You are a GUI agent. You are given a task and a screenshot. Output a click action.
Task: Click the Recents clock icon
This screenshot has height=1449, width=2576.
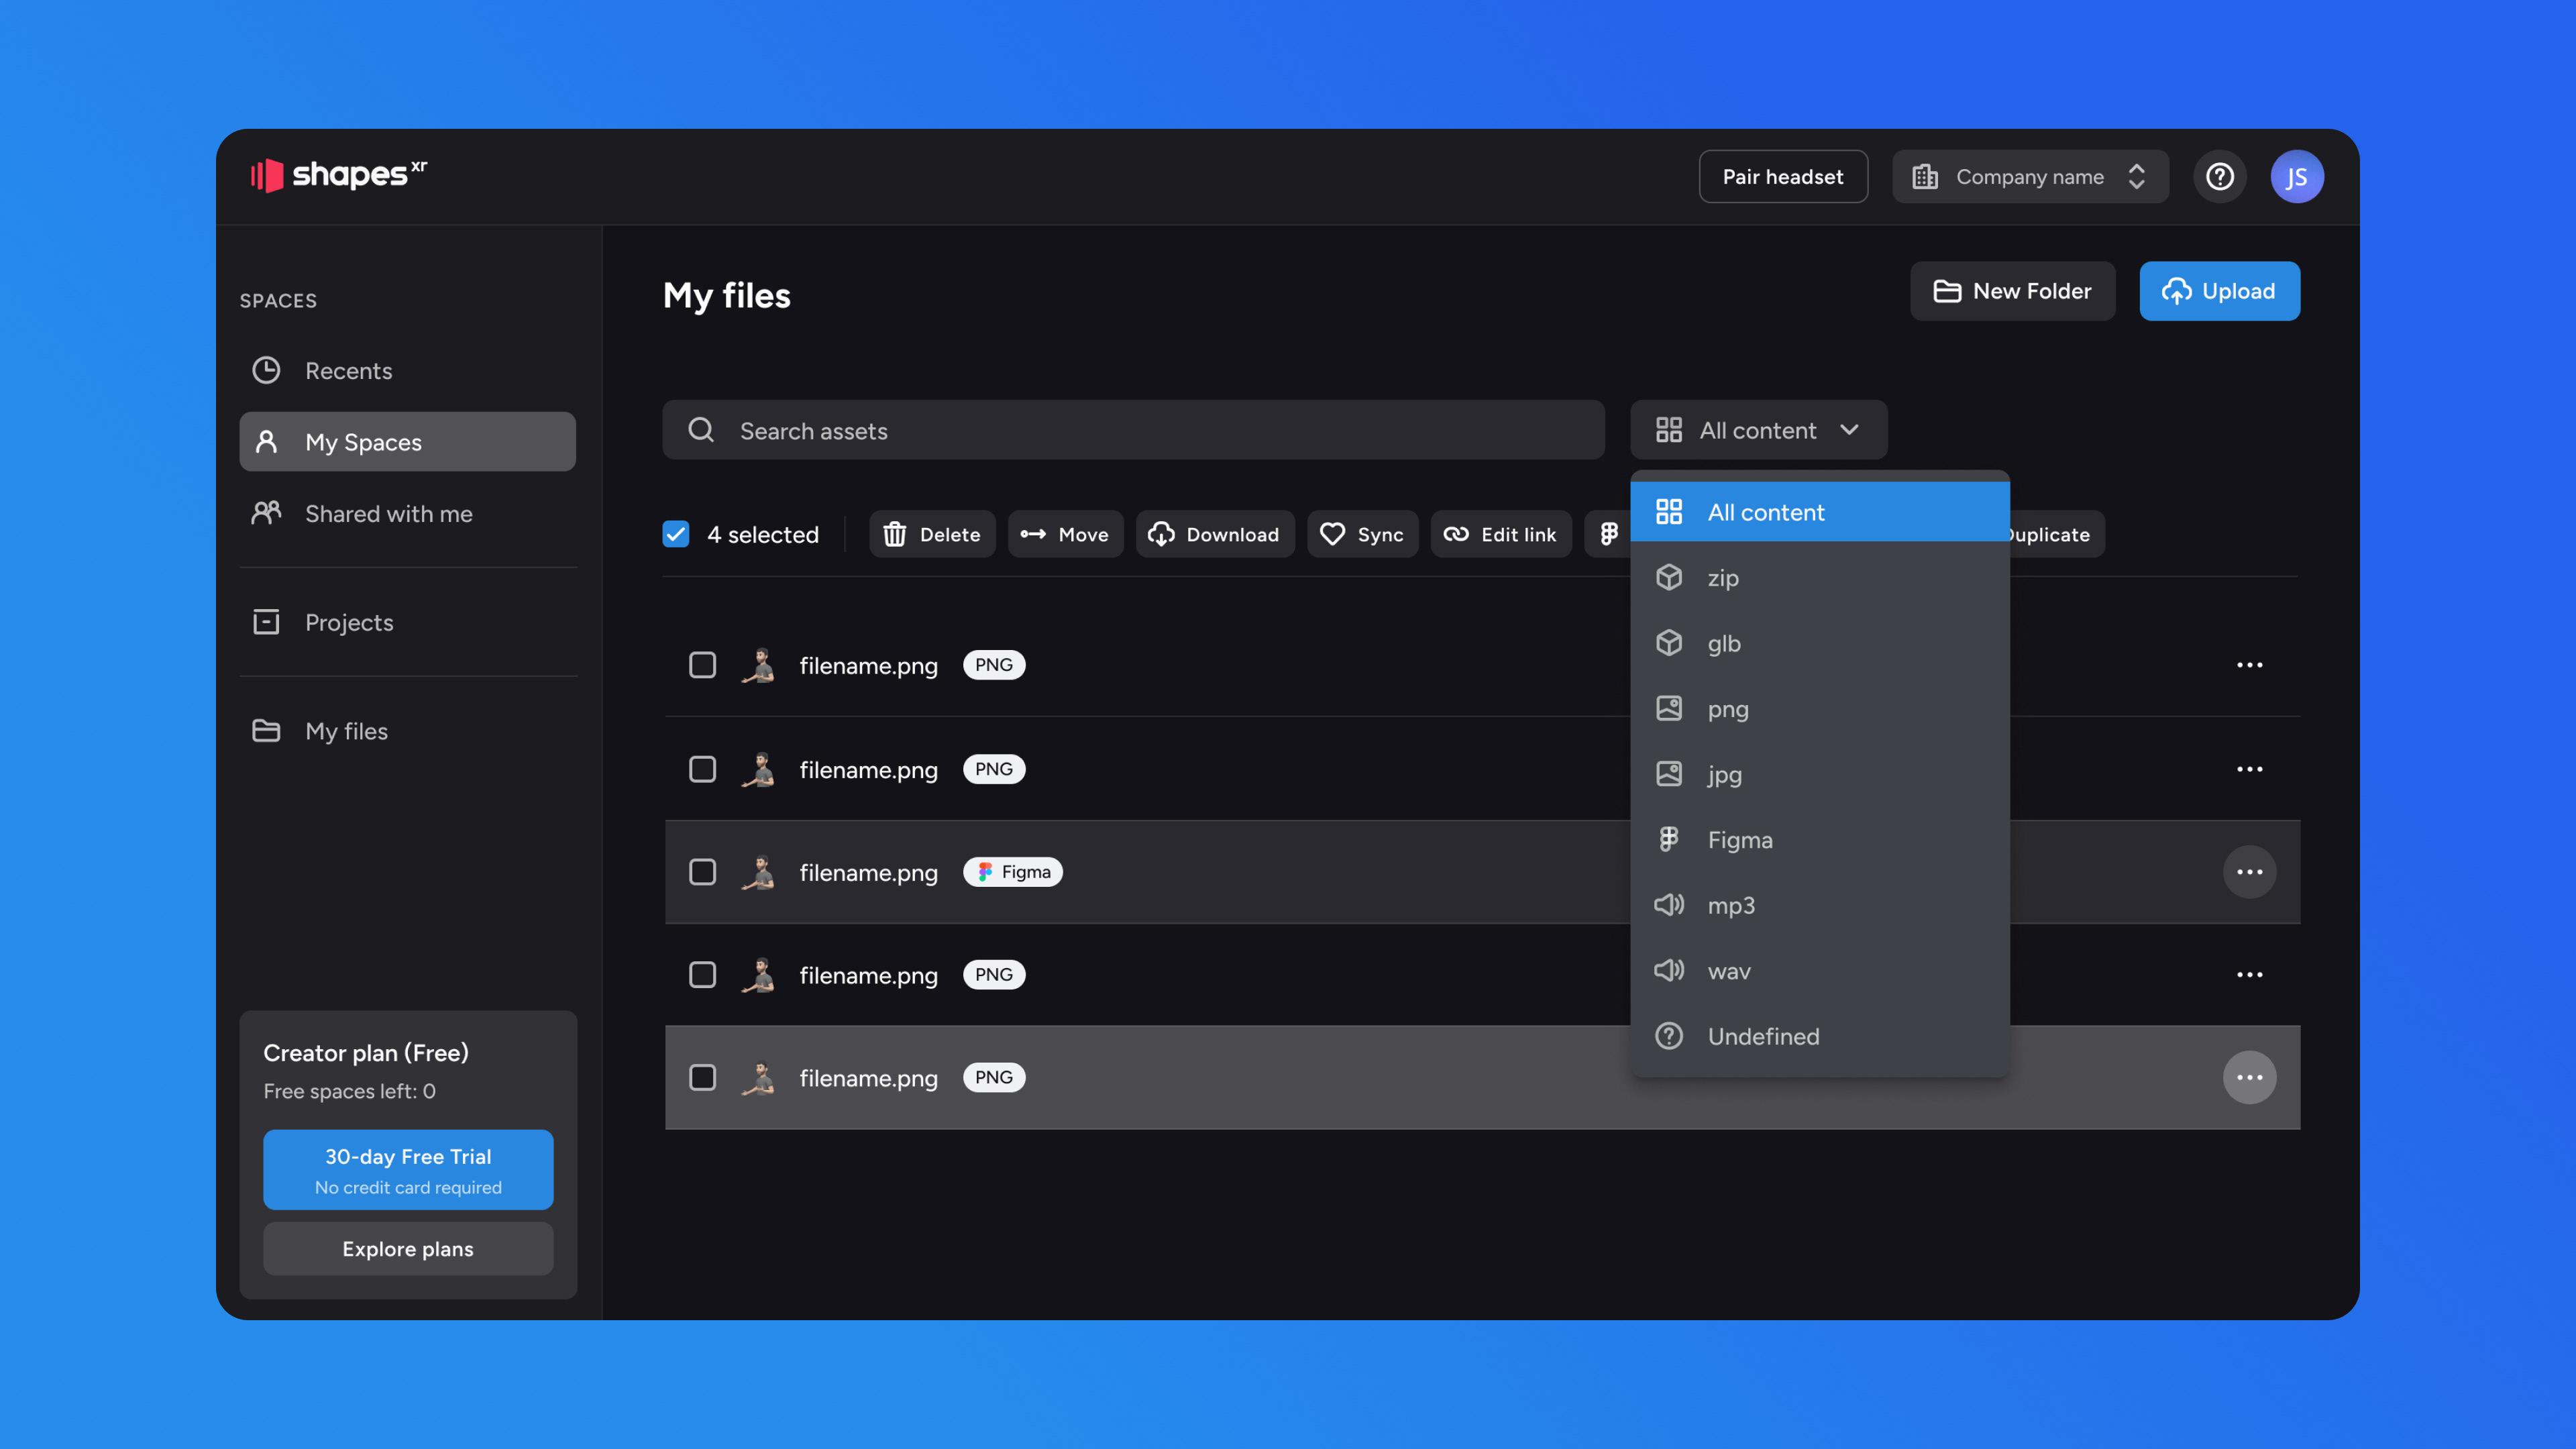click(266, 371)
